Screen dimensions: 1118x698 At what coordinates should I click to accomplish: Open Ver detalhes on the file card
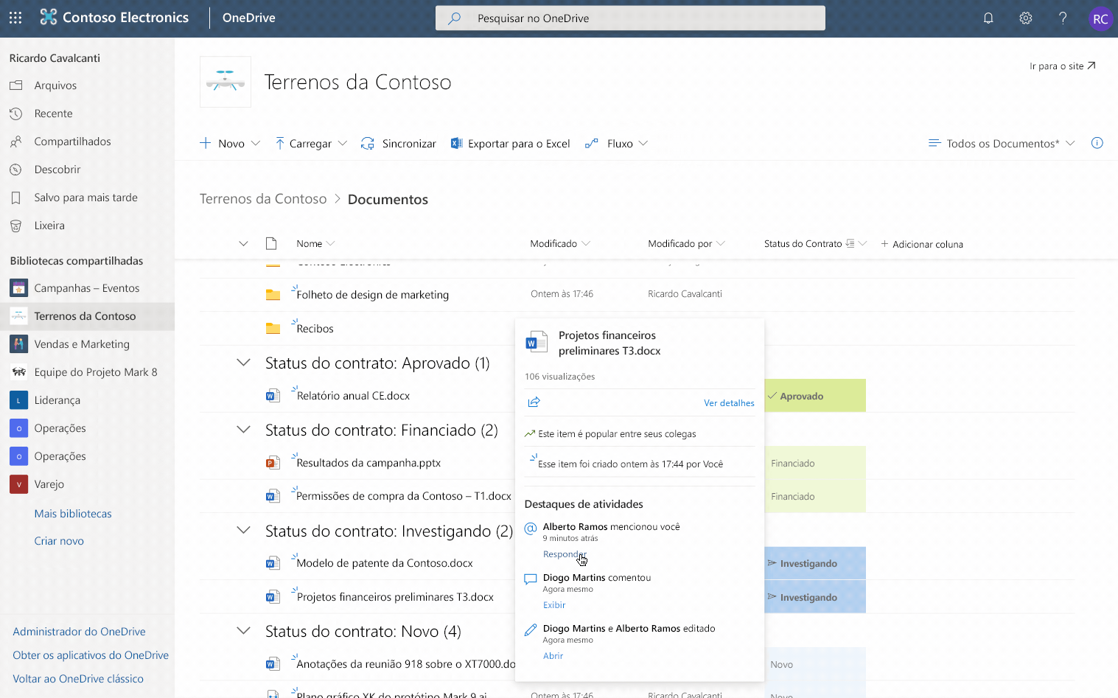729,402
